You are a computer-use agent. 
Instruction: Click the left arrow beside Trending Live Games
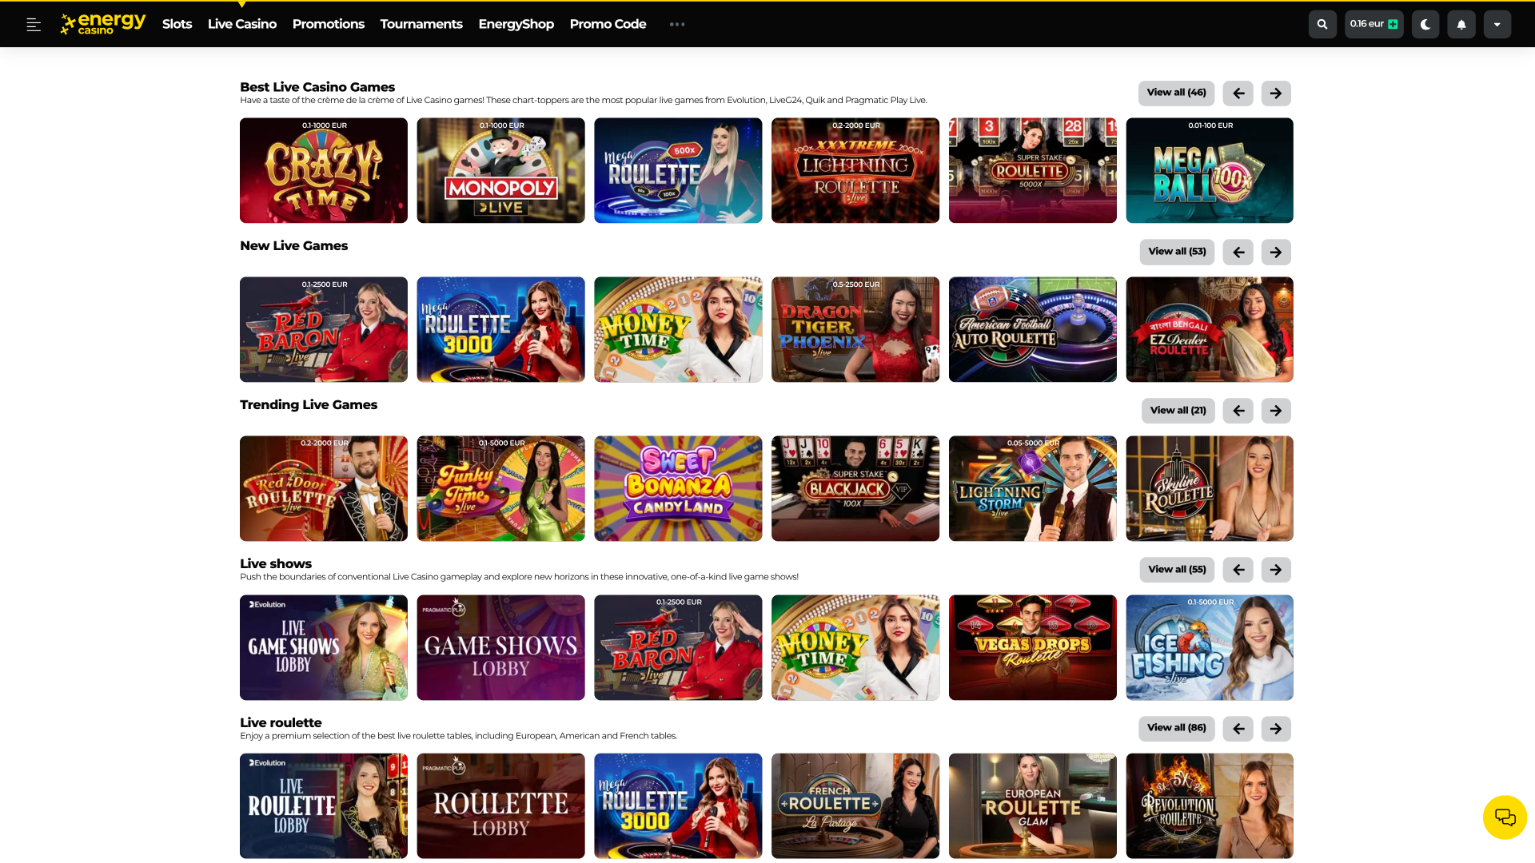coord(1238,411)
